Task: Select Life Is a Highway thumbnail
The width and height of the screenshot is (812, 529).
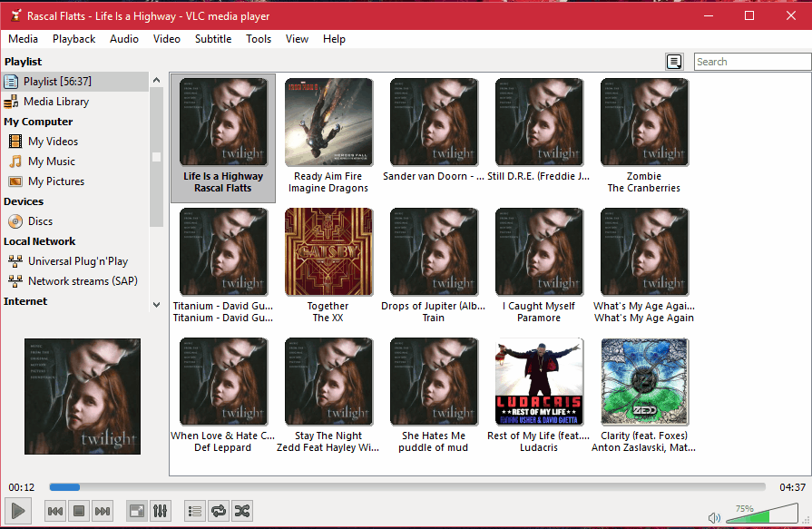Action: coord(223,122)
